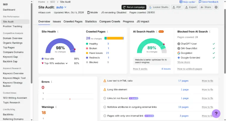This screenshot has width=226, height=121.
Task: Expand the Top-10% websites dropdown
Action: pyautogui.click(x=67, y=63)
